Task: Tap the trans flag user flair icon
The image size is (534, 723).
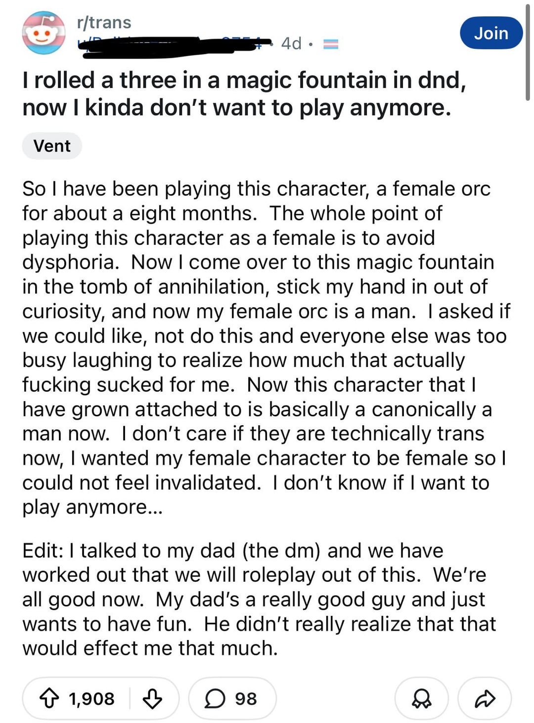Action: 331,44
